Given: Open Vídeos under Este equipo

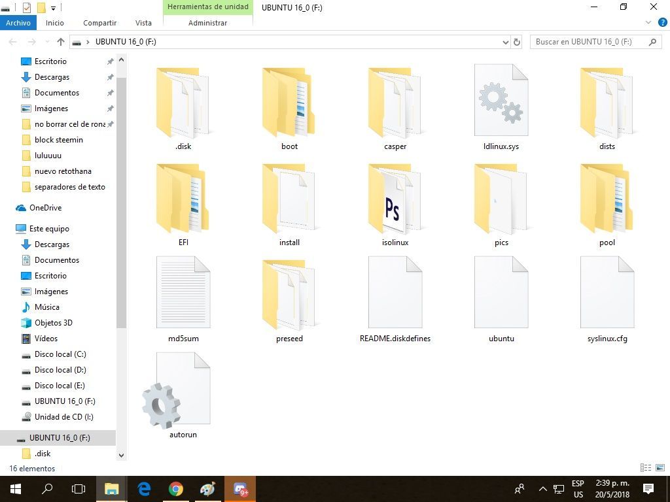Looking at the screenshot, I should pyautogui.click(x=46, y=339).
